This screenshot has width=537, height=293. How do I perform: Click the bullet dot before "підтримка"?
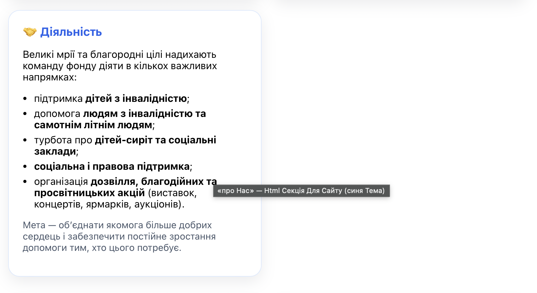coord(25,99)
